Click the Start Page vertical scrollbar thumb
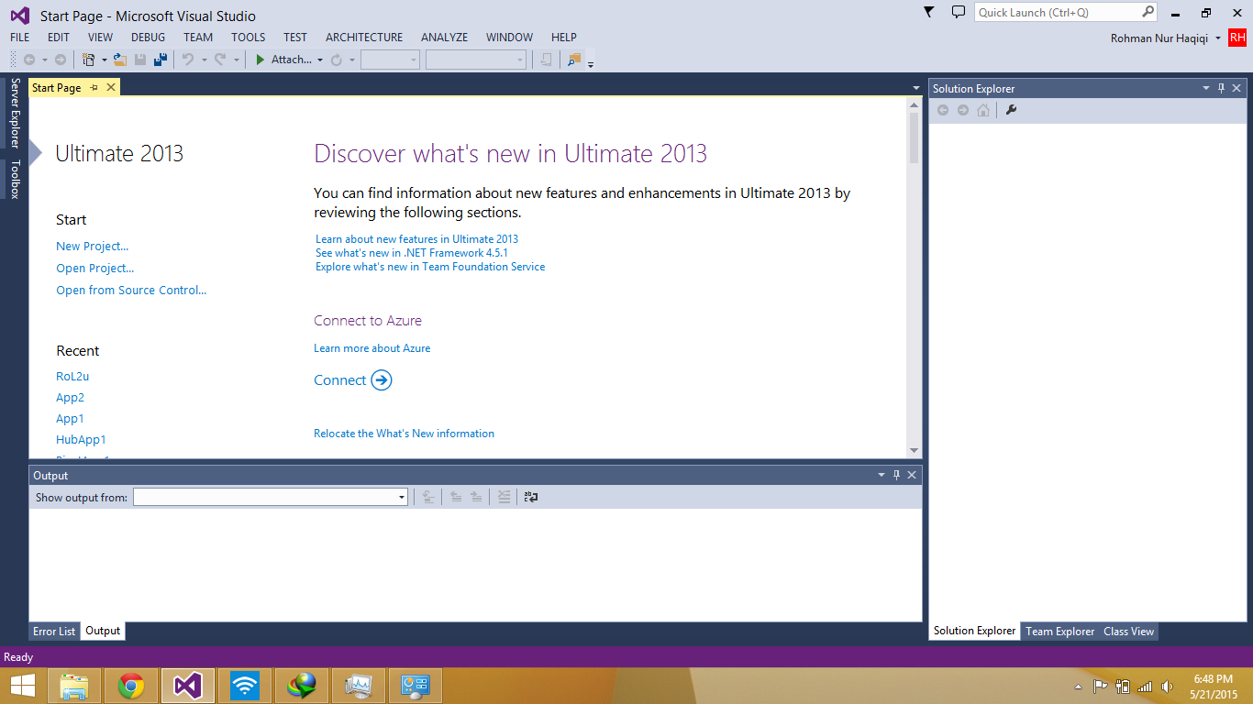 click(914, 137)
